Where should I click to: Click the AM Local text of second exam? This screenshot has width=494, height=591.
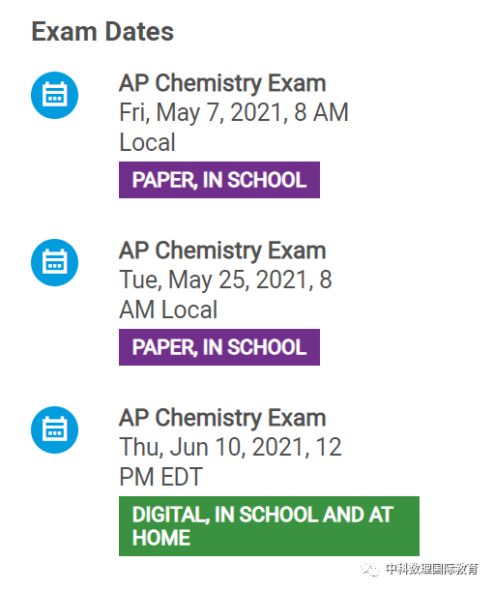click(x=168, y=310)
